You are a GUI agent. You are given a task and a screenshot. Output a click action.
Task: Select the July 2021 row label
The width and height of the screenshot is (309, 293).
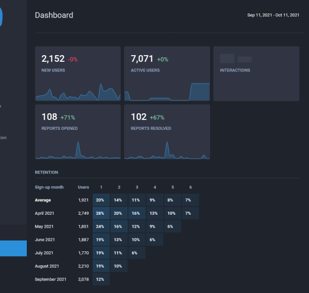[44, 253]
